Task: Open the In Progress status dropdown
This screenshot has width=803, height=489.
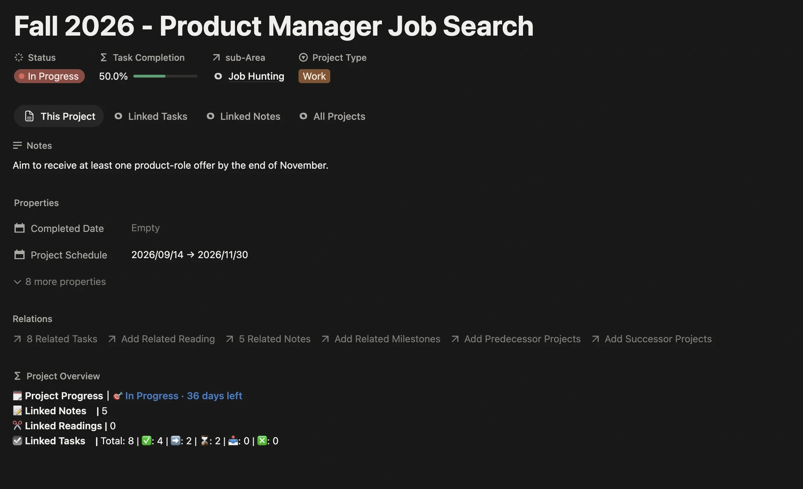Action: point(49,76)
